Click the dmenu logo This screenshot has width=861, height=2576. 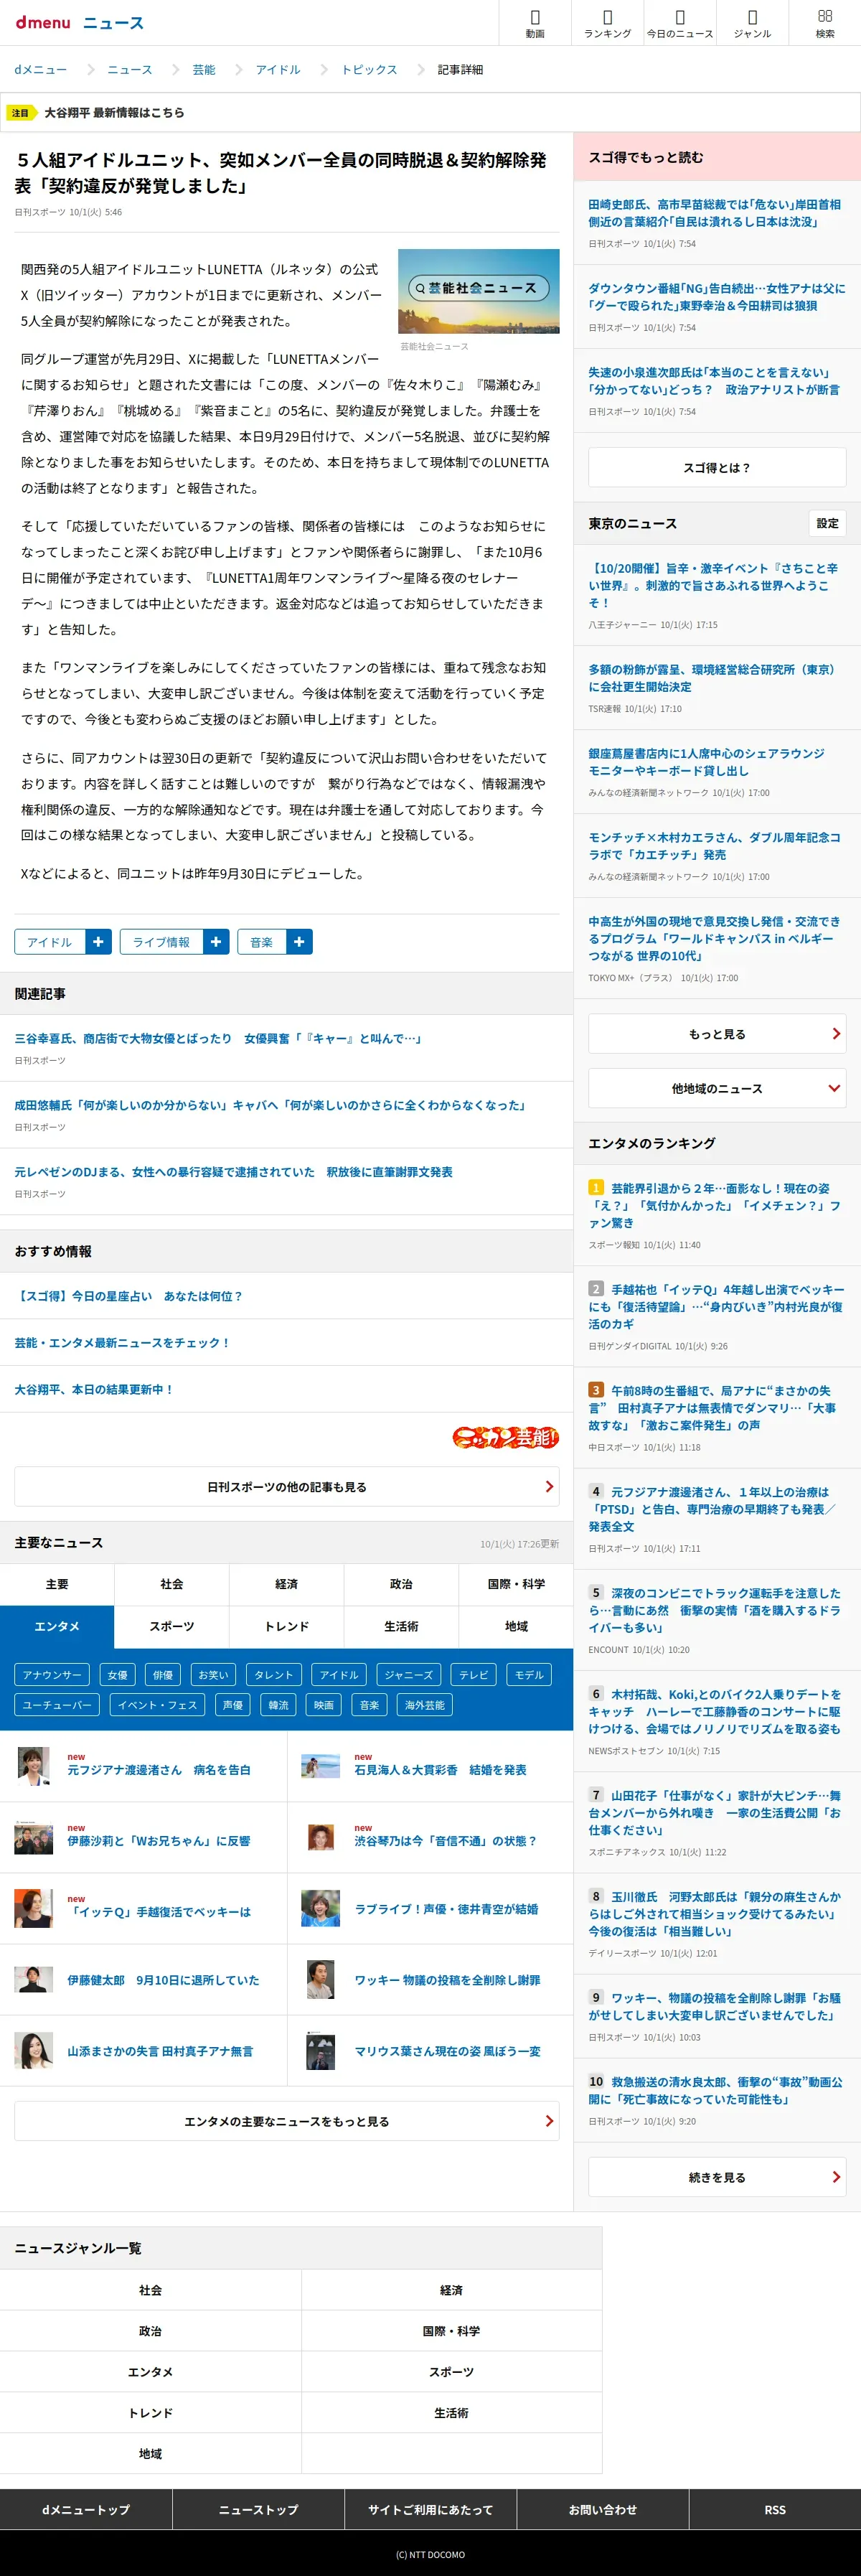tap(43, 22)
